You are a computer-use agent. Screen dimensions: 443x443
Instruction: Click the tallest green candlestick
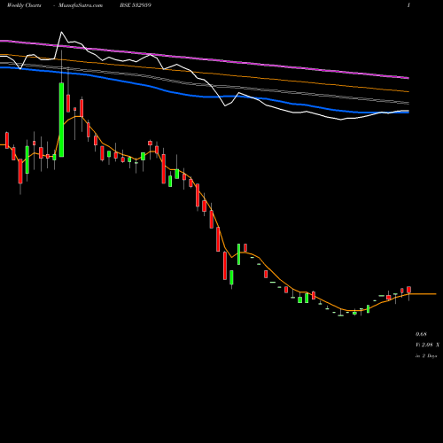tap(61, 120)
